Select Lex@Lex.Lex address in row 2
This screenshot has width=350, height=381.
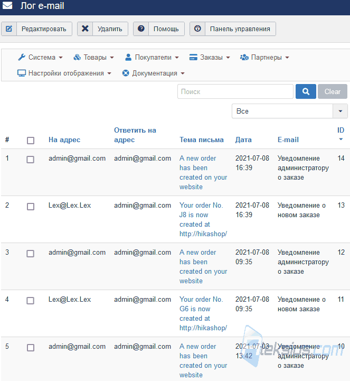pos(70,206)
